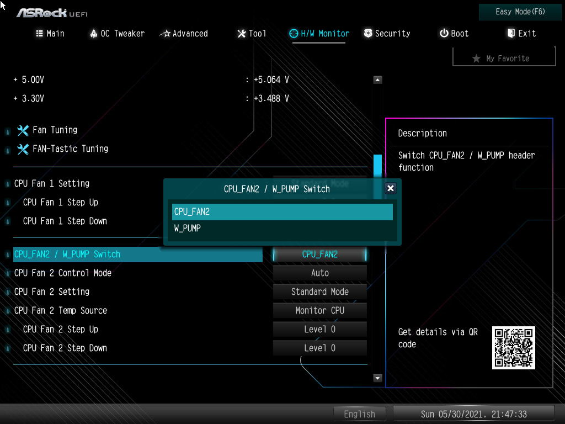The width and height of the screenshot is (565, 424).
Task: Open My Favorite list
Action: (x=504, y=58)
